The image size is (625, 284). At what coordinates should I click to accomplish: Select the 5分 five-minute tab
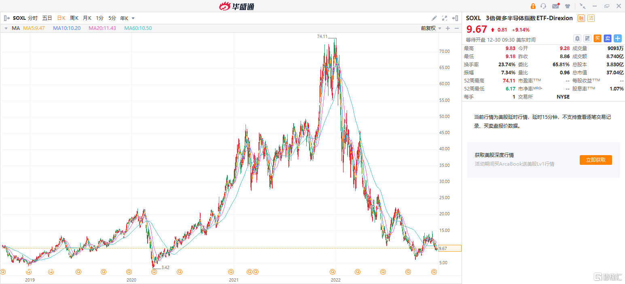tap(112, 18)
